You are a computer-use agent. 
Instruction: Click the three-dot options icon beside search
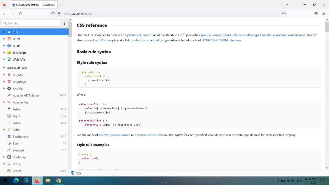coord(65,23)
